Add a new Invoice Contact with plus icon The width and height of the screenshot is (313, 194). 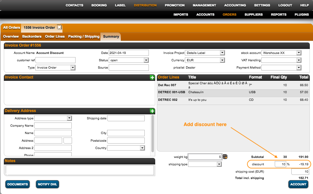tap(152, 78)
